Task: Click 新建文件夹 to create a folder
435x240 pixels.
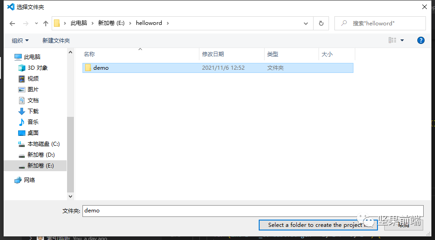Action: tap(56, 40)
